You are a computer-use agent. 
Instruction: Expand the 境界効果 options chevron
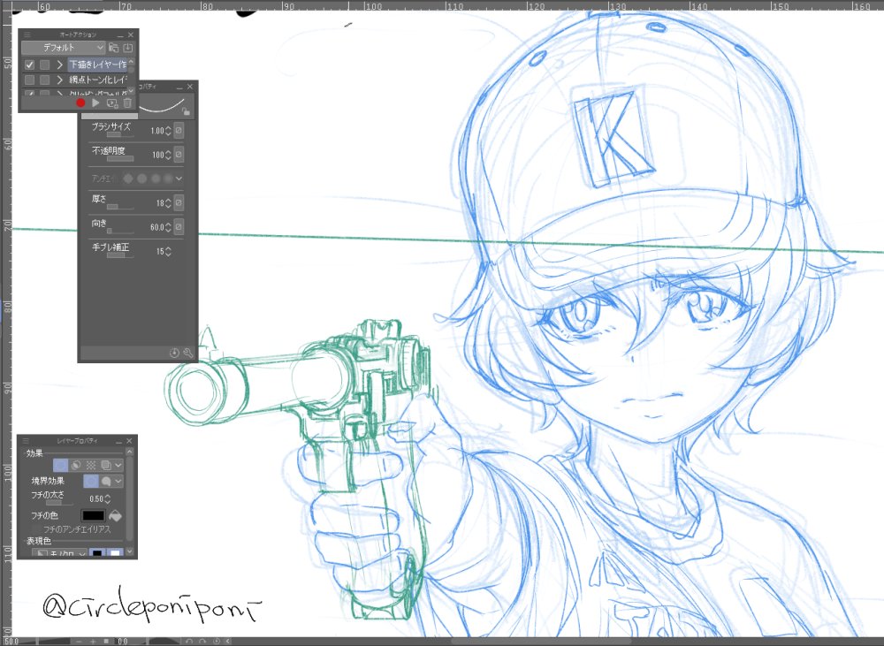point(118,482)
